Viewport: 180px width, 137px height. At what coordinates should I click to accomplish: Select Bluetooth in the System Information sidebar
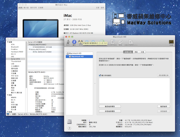[x=15, y=47]
